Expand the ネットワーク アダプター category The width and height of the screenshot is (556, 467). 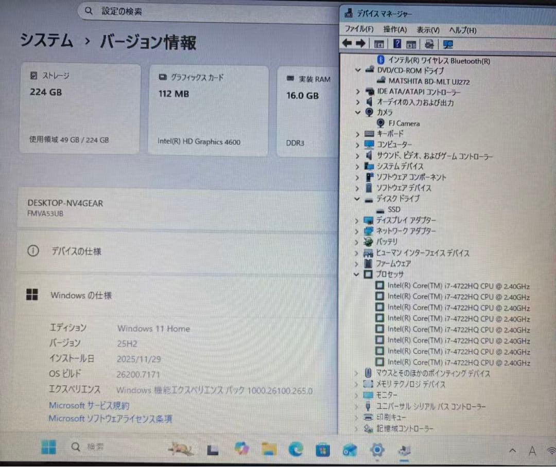click(x=357, y=231)
